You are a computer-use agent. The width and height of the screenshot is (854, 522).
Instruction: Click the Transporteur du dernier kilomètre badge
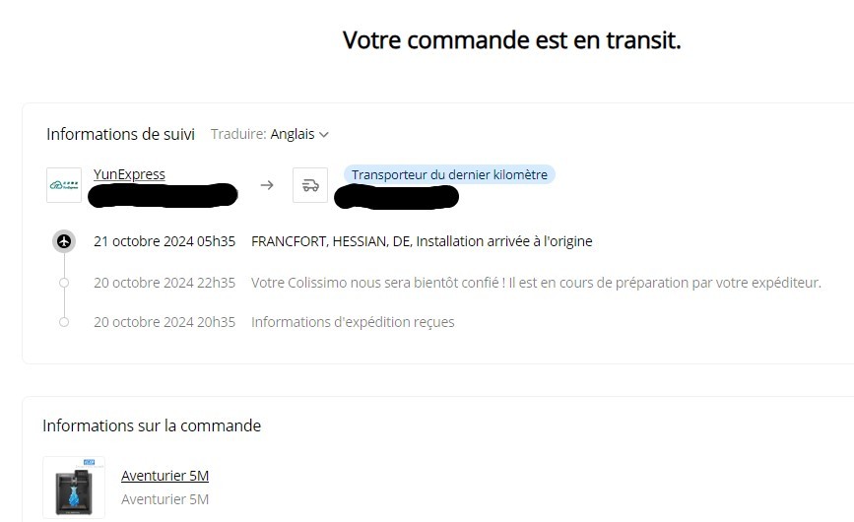coord(450,174)
